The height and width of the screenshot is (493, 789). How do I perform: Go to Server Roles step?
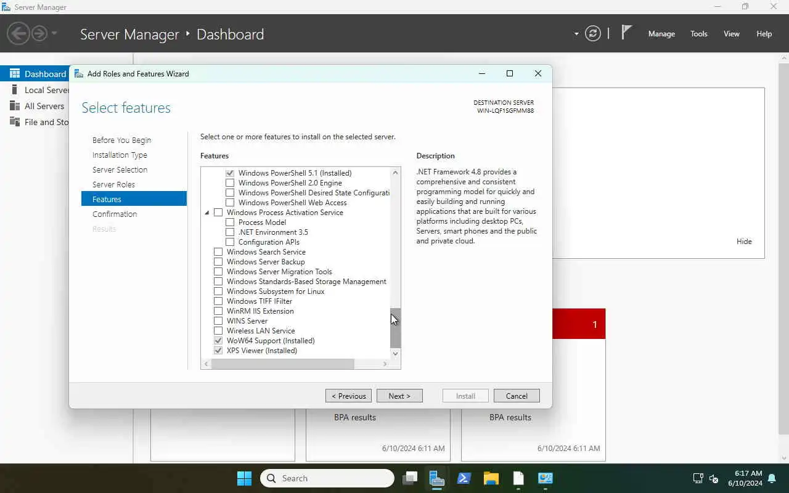coord(113,184)
